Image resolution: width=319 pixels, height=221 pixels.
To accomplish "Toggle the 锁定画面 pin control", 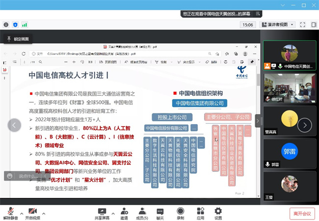I will (9, 39).
